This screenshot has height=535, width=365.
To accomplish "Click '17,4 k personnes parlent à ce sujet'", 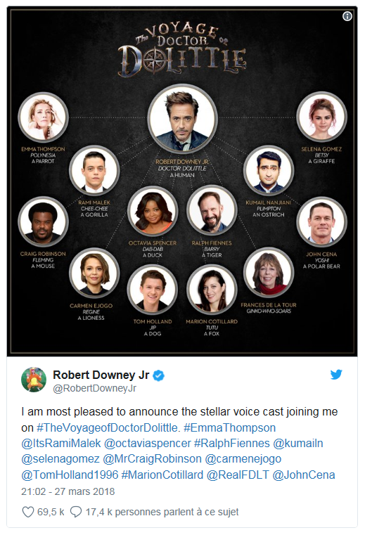I will pyautogui.click(x=162, y=512).
